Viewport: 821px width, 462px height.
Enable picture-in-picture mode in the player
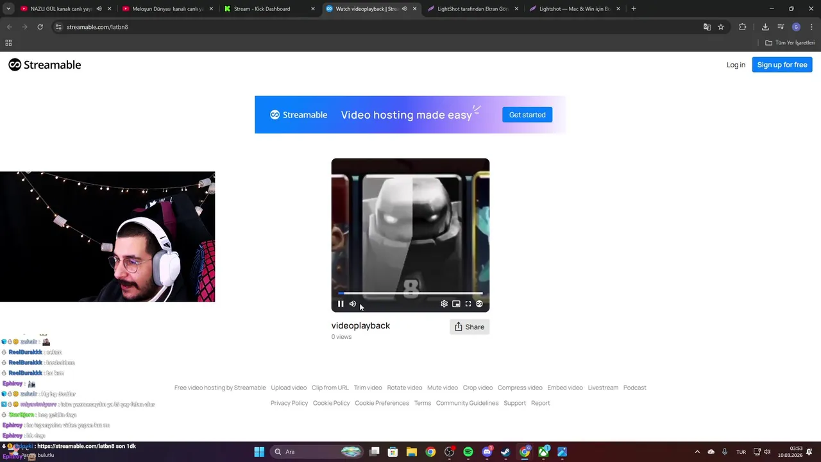456,304
